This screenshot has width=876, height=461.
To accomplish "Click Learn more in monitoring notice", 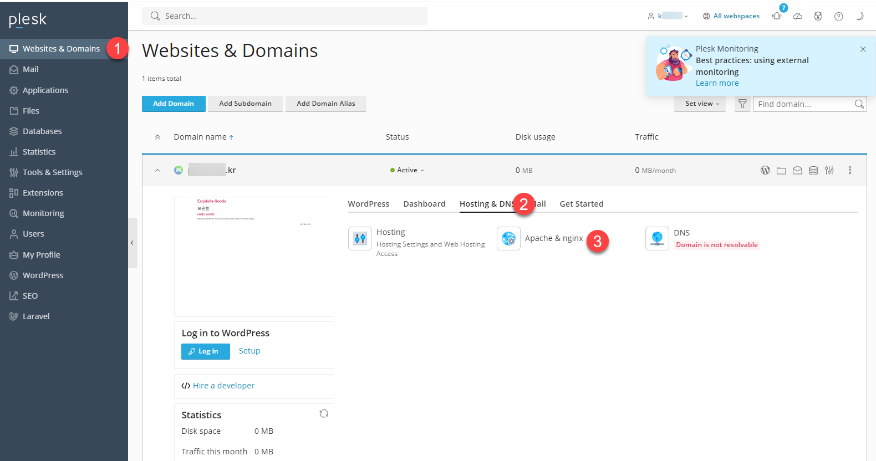I will (x=717, y=83).
